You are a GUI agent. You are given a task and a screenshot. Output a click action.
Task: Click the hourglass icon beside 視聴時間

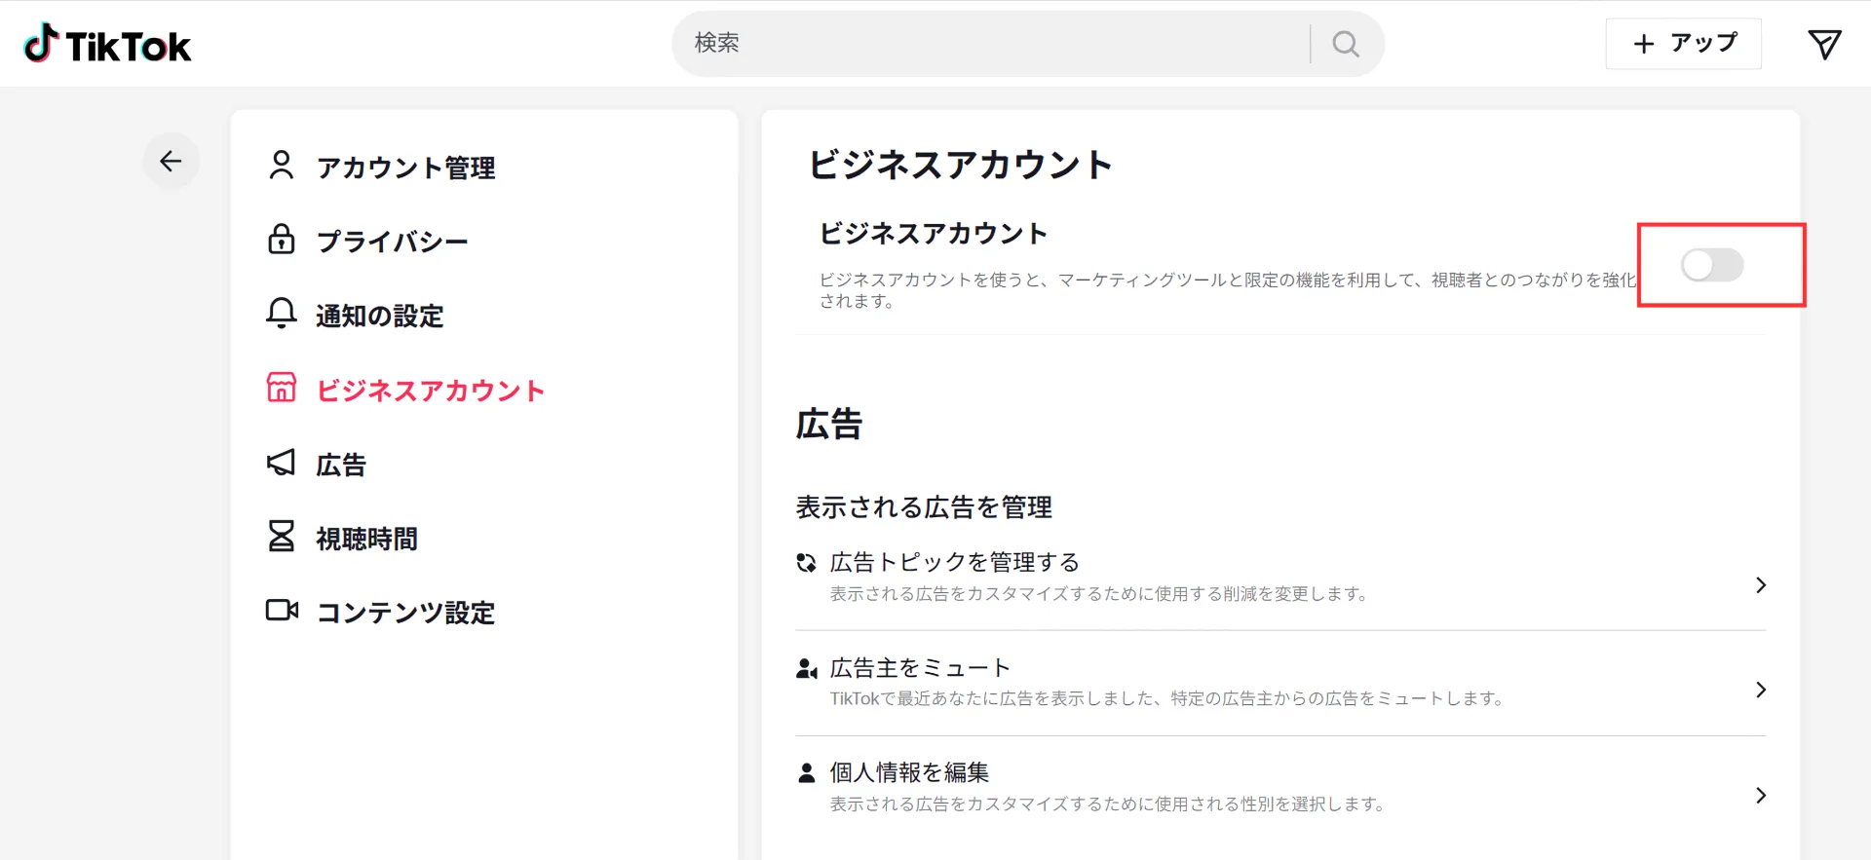(x=282, y=537)
